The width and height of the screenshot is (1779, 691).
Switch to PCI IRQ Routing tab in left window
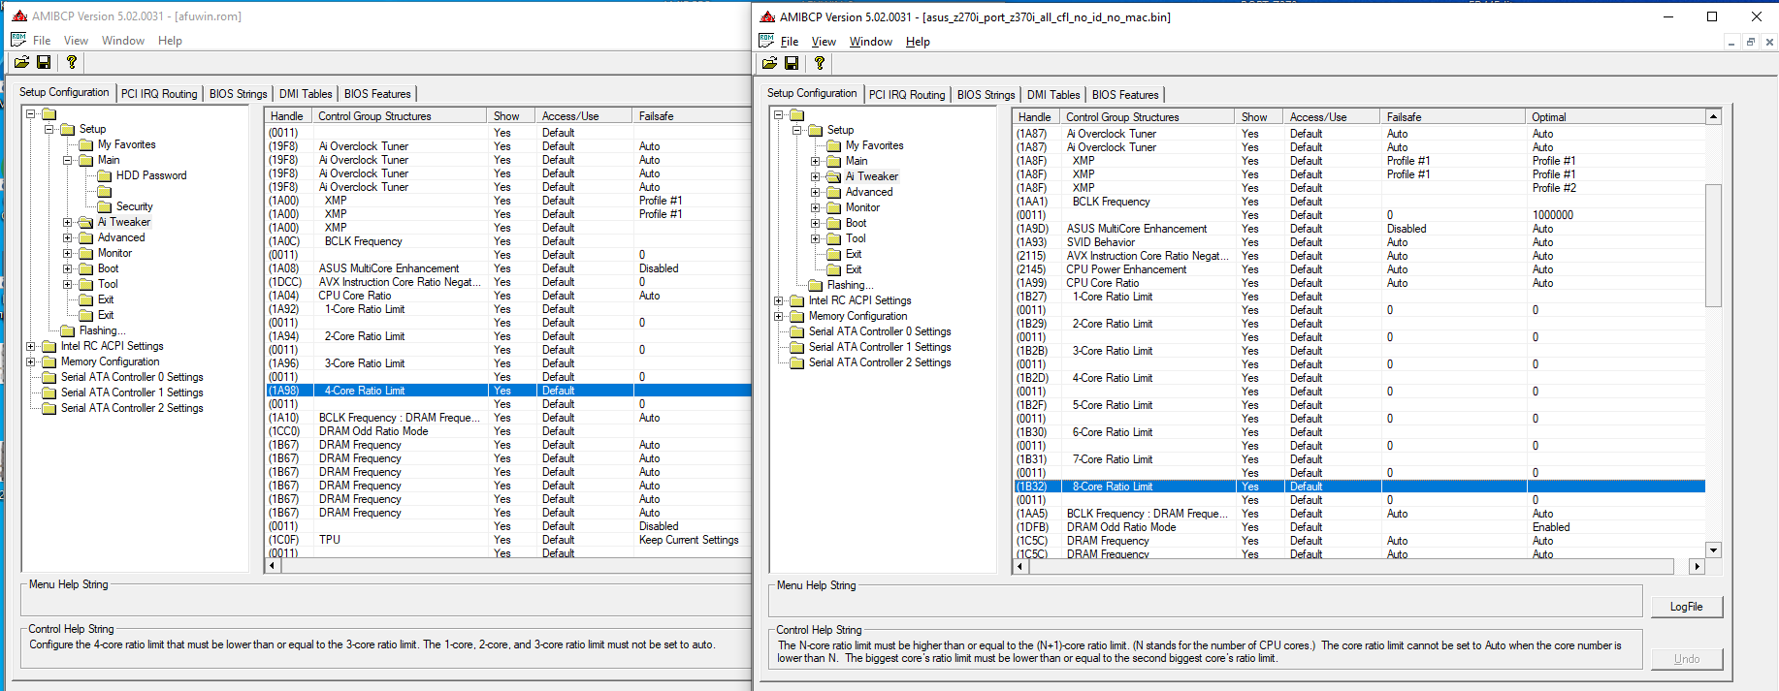pos(159,94)
